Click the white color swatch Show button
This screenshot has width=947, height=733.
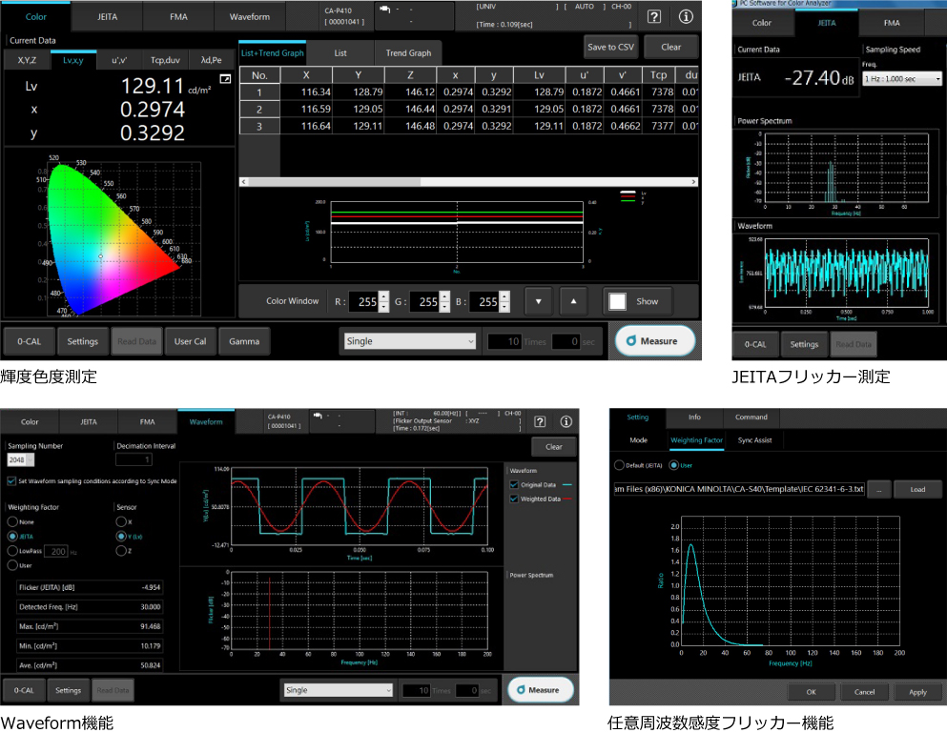(637, 301)
